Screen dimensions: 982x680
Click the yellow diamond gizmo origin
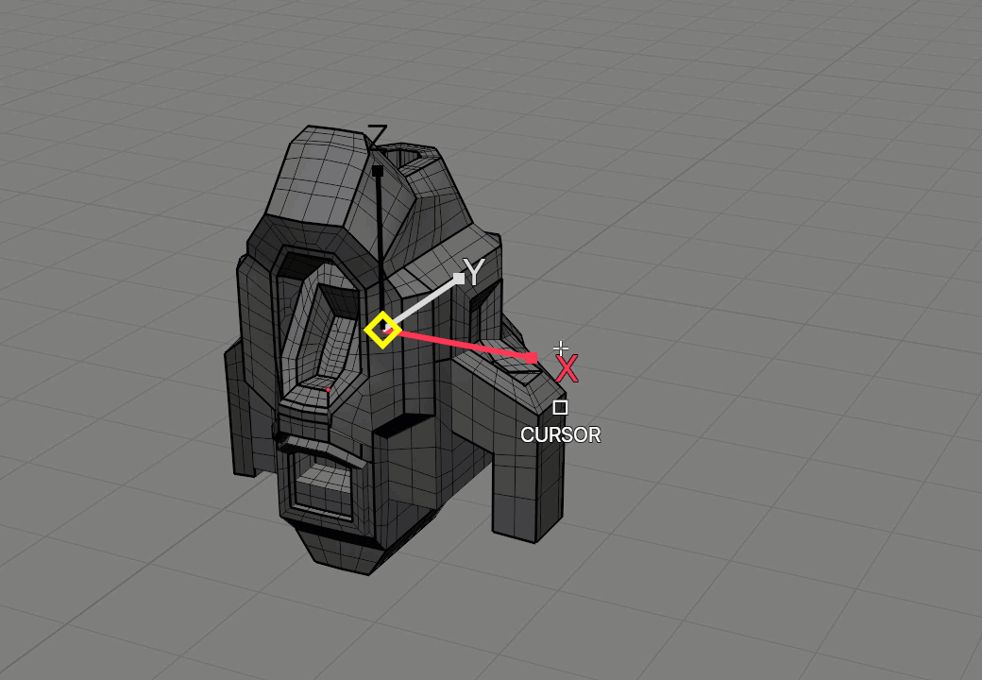pos(382,330)
